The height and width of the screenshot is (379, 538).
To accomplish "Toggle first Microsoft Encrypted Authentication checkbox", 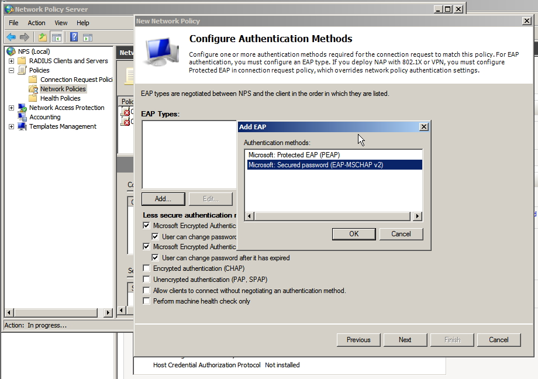I will point(147,226).
